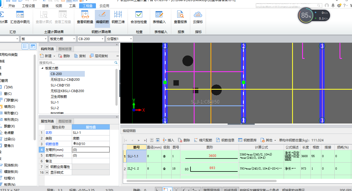The height and width of the screenshot is (191, 352).
Task: Click 钢筋图库 in rebar editor toolbar
Action: point(247,140)
